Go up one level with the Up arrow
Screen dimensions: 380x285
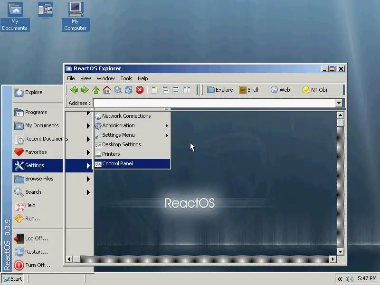coord(96,90)
